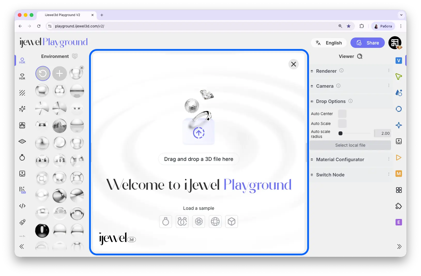Remove the custom environment with small x
This screenshot has height=276, width=421.
pyautogui.click(x=82, y=68)
